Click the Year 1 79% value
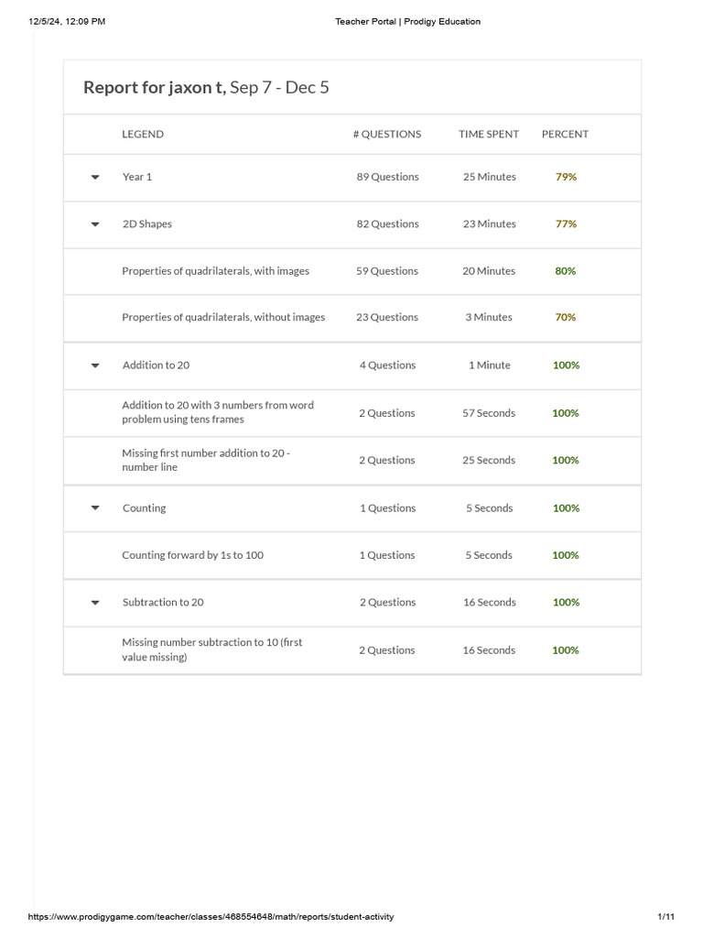 pos(566,177)
